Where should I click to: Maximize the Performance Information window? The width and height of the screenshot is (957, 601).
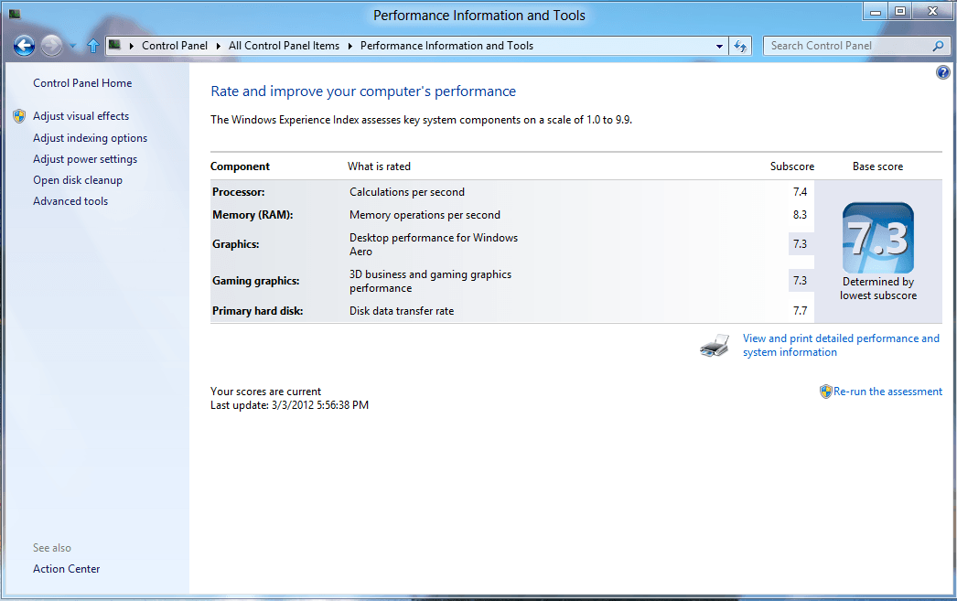(900, 11)
